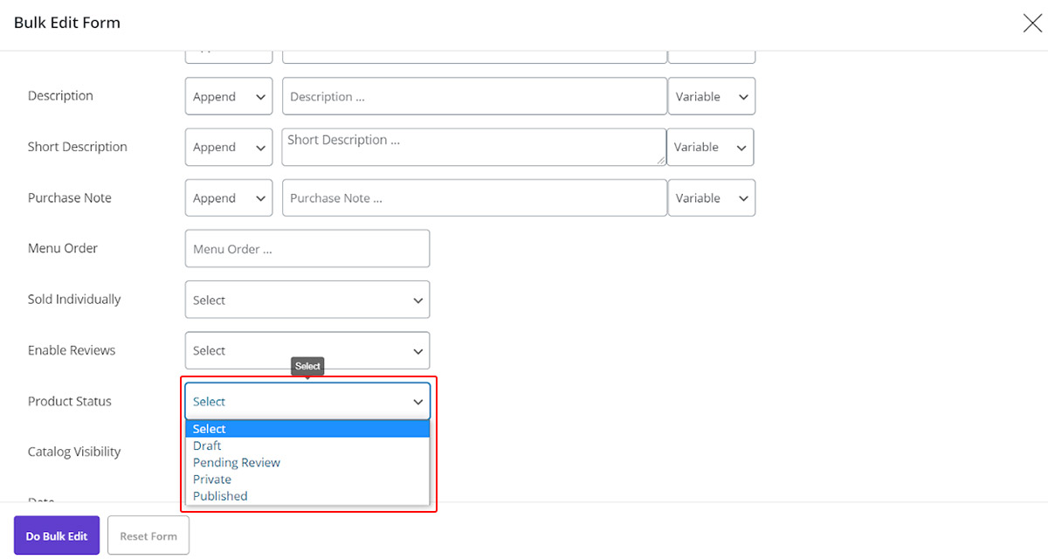Click the Description text input field

474,97
